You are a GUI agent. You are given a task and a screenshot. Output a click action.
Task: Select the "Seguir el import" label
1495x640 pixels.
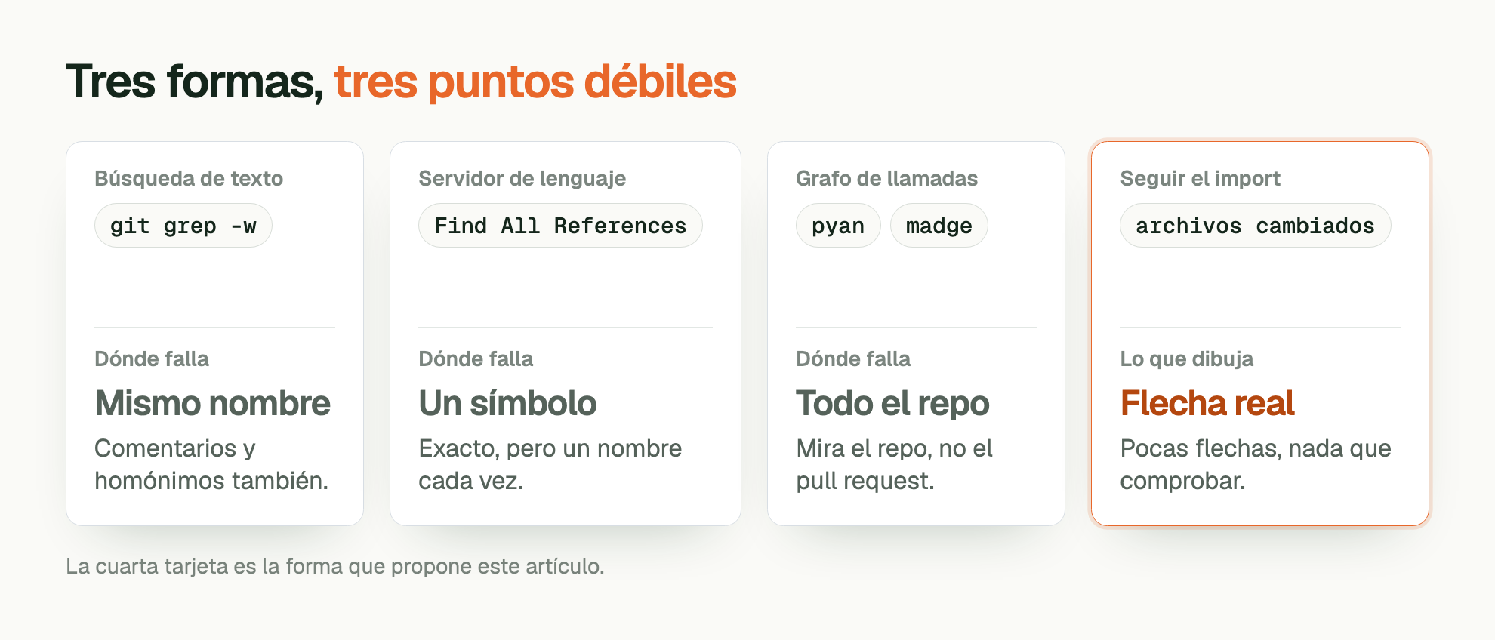(1201, 179)
